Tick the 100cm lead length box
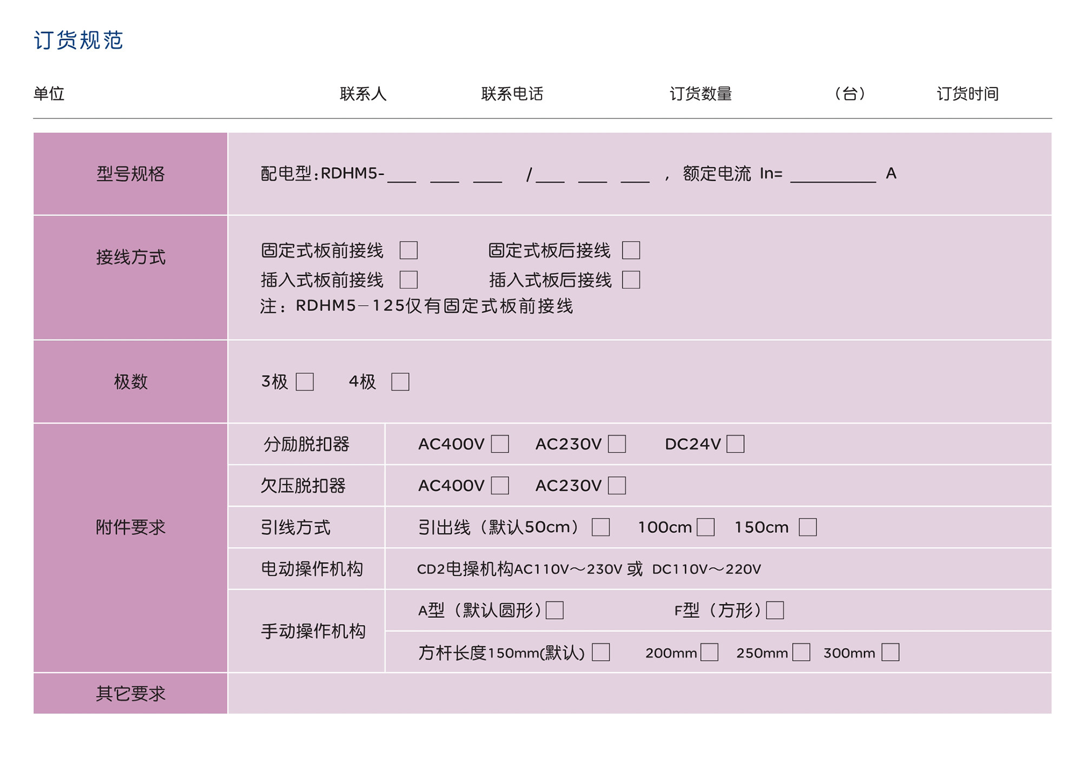1082x758 pixels. coord(705,527)
